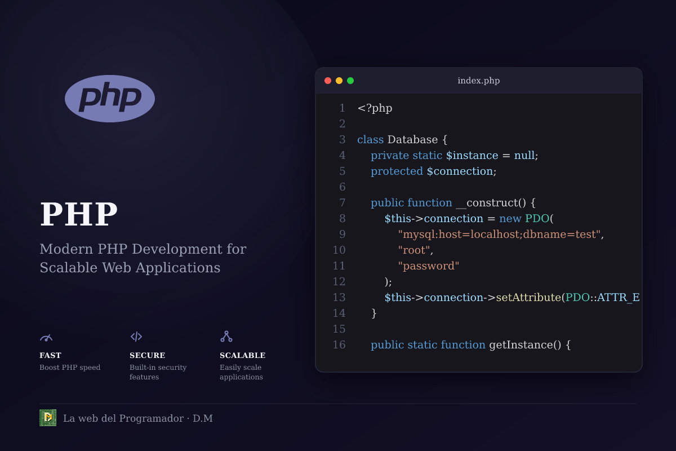This screenshot has width=676, height=451.
Task: Click the FAST feature label
Action: (x=50, y=356)
